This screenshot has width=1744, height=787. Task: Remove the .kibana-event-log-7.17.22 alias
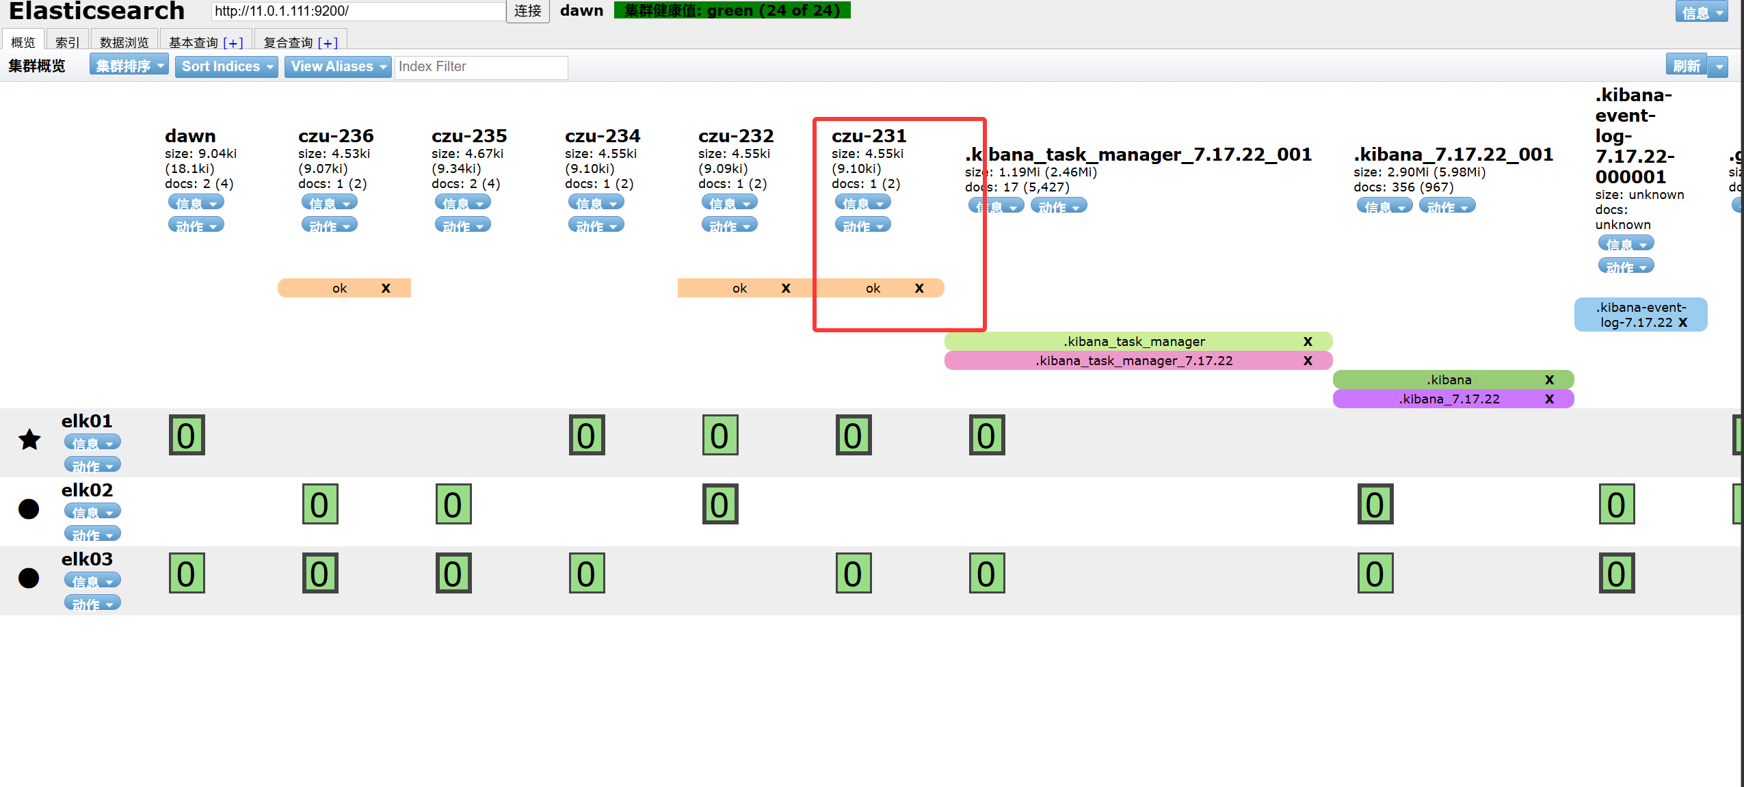point(1683,322)
